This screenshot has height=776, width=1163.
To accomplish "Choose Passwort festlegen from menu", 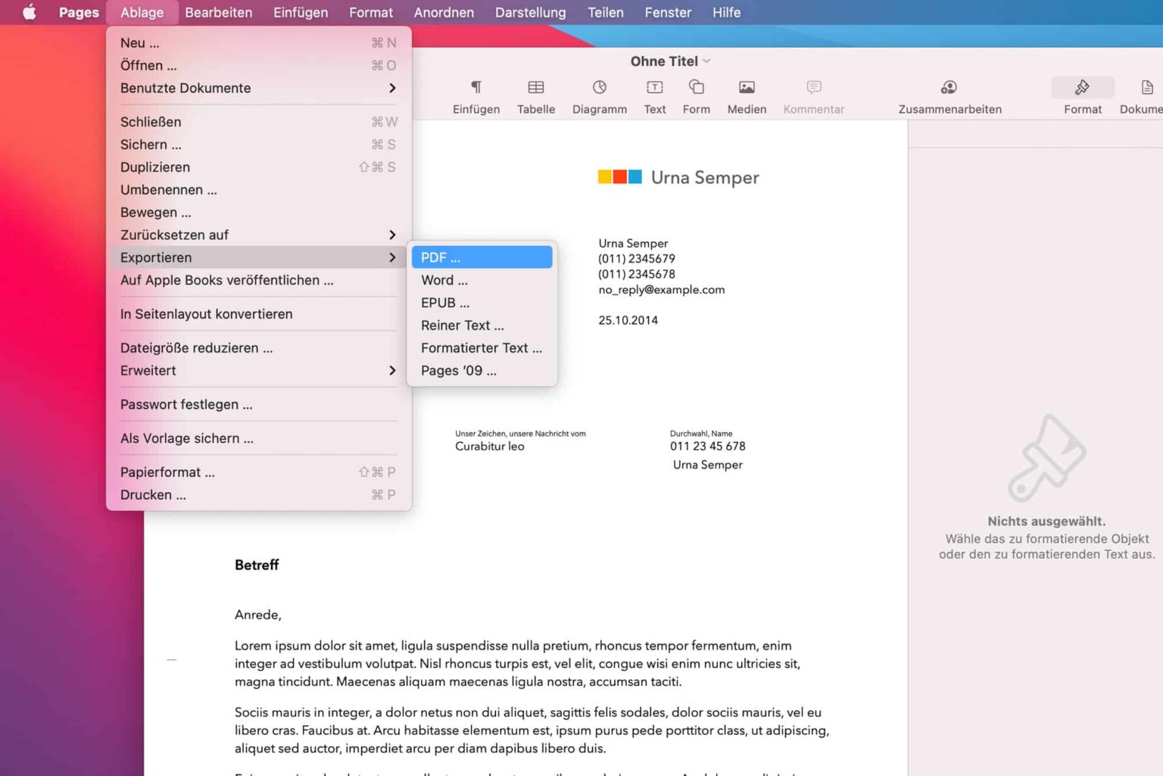I will click(186, 404).
